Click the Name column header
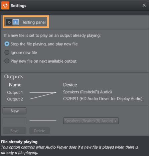 point(15,85)
